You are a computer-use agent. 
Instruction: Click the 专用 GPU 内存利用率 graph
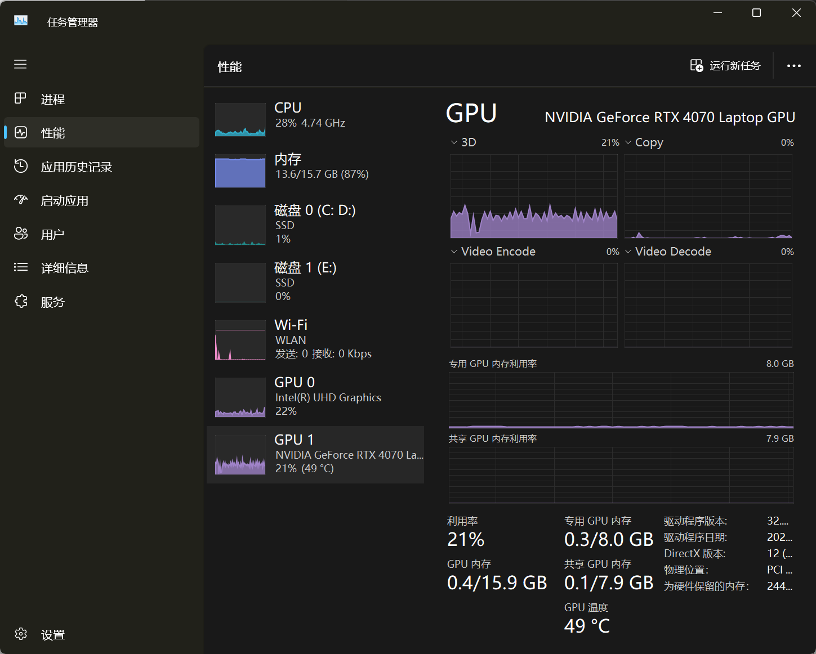(x=621, y=400)
